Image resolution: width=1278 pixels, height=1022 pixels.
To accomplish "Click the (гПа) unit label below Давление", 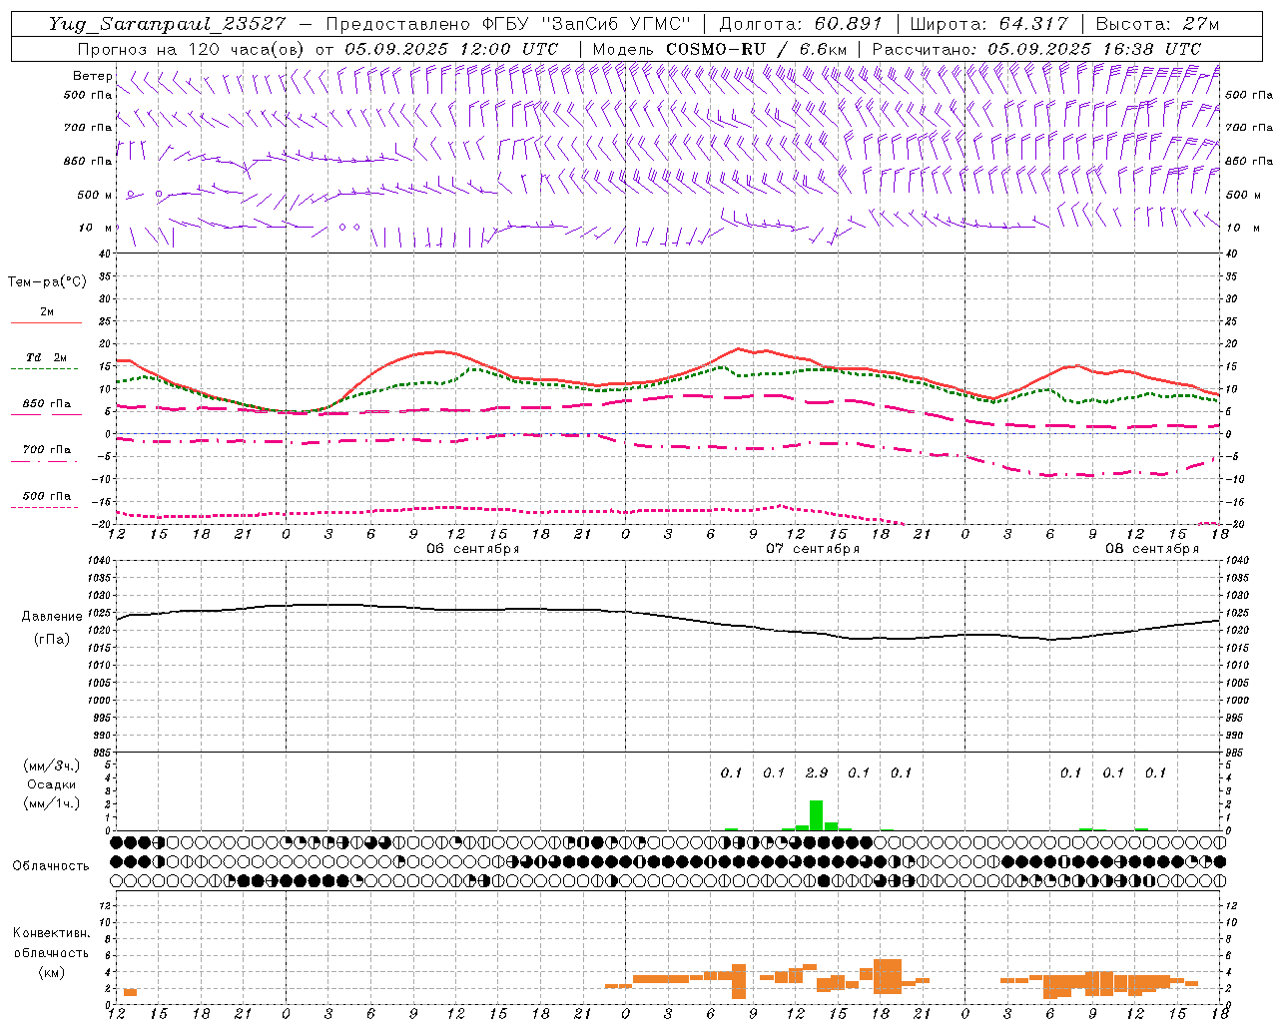I will tap(51, 640).
